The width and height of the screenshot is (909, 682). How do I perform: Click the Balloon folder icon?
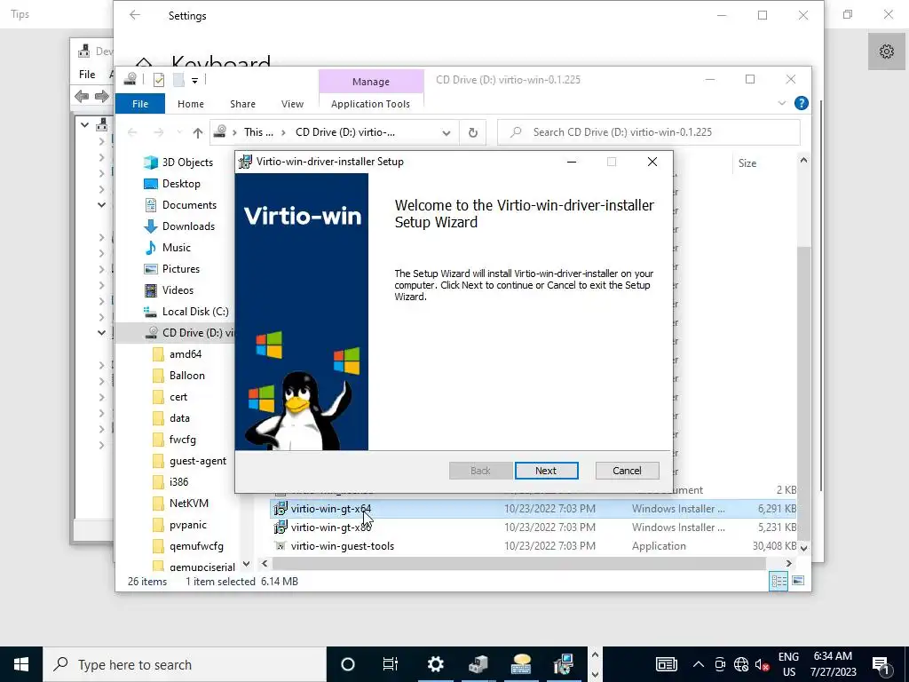click(x=158, y=376)
